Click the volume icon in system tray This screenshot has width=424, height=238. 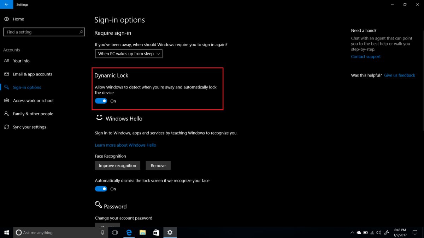pyautogui.click(x=378, y=232)
